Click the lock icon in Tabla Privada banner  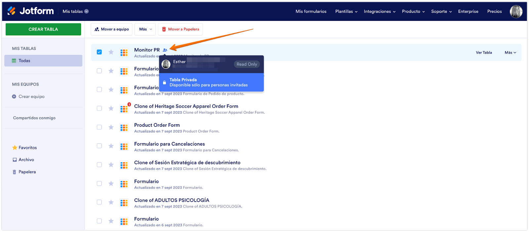[164, 82]
